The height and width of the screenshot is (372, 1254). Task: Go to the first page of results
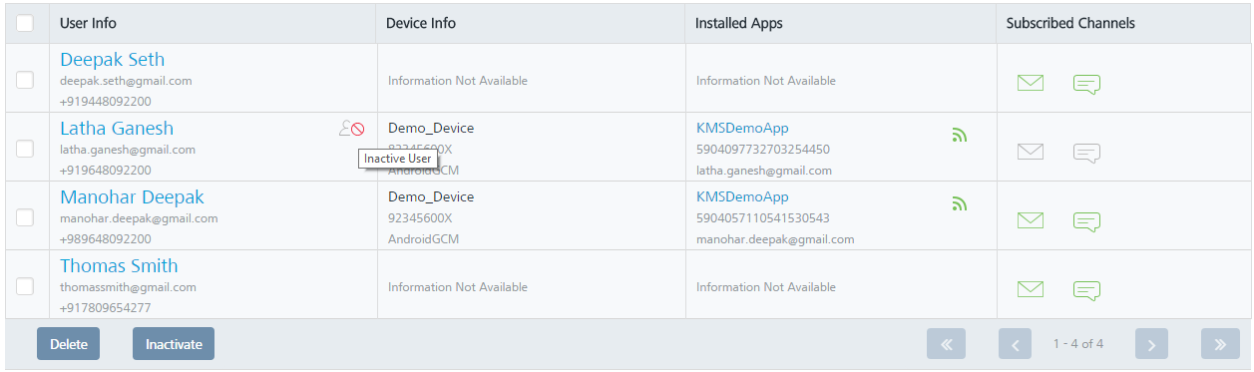[x=946, y=344]
